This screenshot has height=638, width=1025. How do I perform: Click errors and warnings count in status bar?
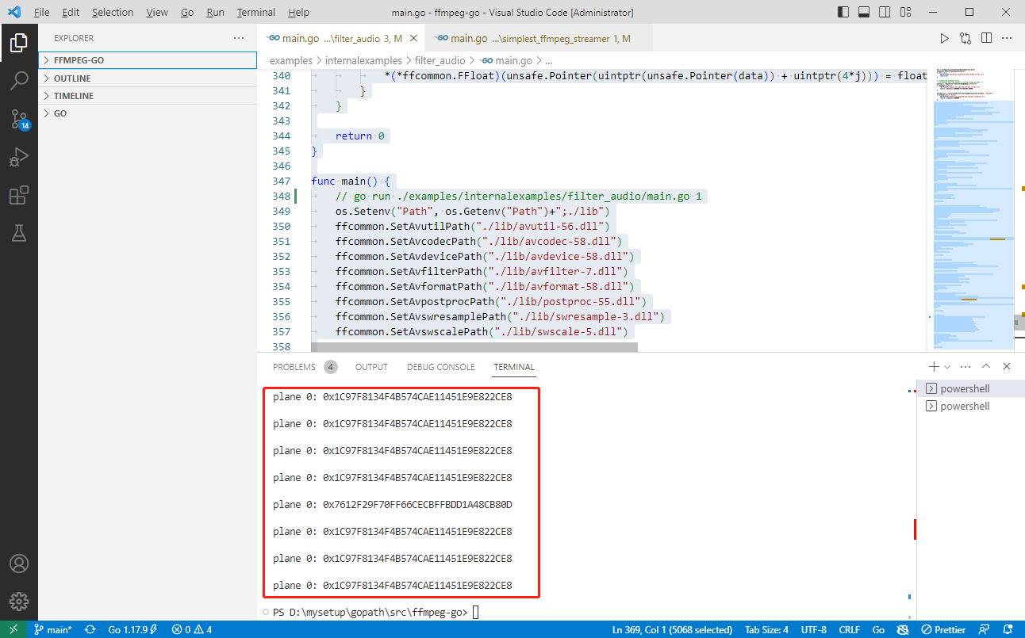point(192,629)
